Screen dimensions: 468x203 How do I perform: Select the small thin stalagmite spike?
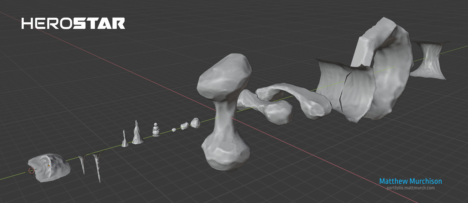click(124, 139)
